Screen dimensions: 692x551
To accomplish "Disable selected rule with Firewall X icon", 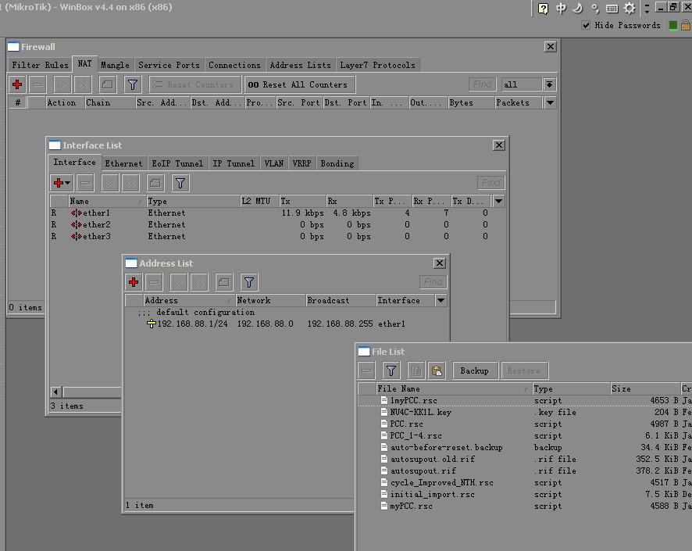I will (83, 84).
